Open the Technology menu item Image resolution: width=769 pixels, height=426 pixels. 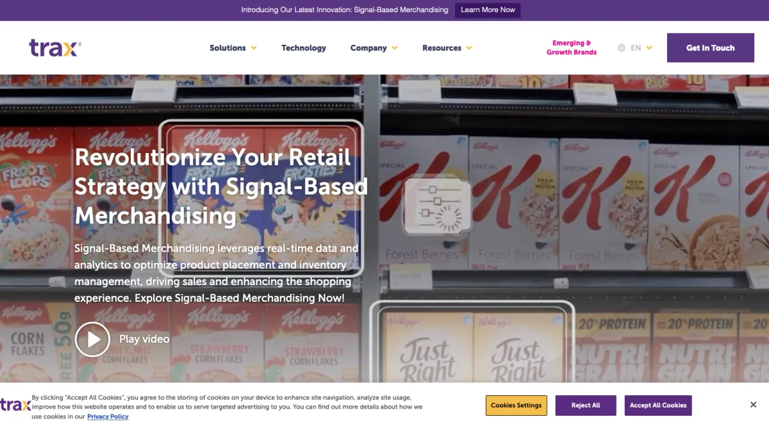click(304, 48)
